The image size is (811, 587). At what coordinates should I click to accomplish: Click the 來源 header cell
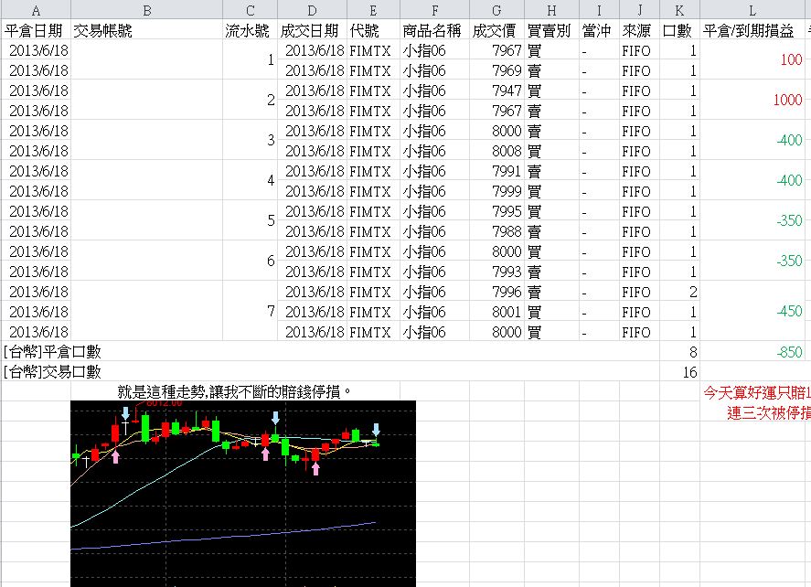click(x=640, y=30)
